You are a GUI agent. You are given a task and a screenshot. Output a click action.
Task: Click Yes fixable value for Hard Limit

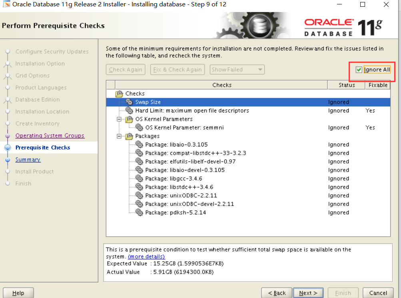370,110
